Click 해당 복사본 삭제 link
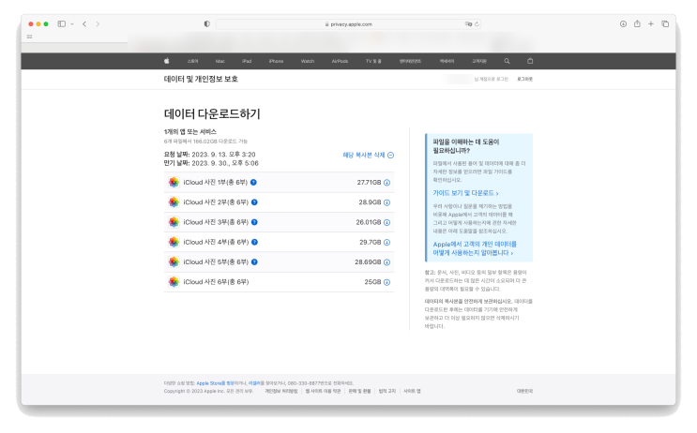The height and width of the screenshot is (433, 697). (x=368, y=155)
